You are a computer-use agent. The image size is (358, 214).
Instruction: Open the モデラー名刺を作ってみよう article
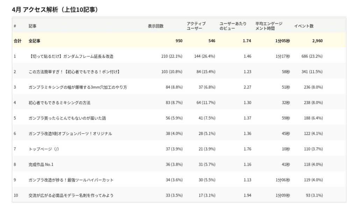[71, 196]
